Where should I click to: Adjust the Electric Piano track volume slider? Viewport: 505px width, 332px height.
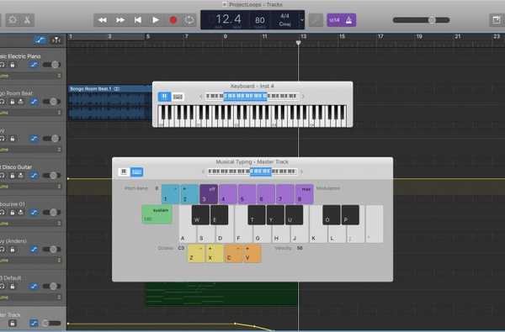(51, 65)
